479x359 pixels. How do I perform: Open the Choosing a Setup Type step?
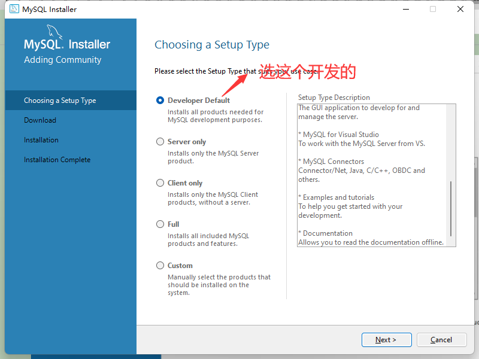(71, 101)
